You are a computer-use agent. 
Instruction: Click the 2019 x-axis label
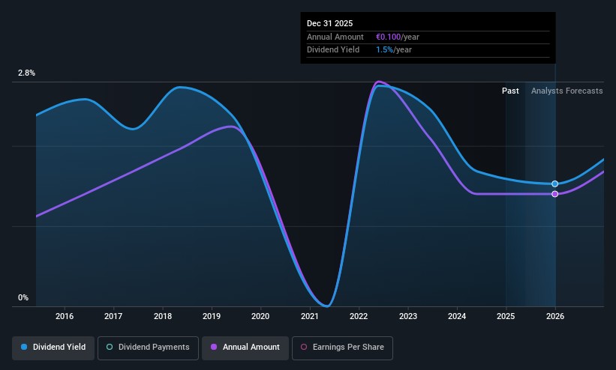212,316
